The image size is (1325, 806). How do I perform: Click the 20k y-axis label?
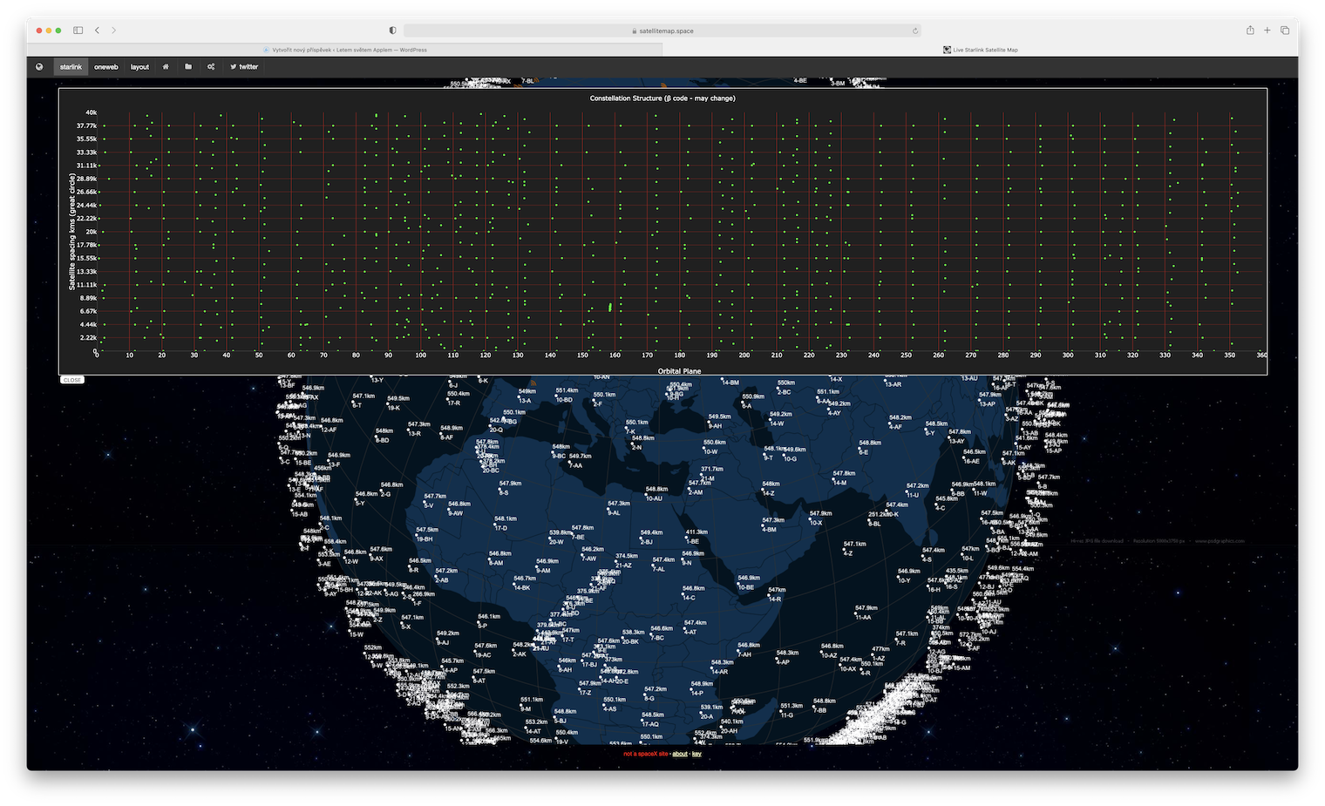pyautogui.click(x=92, y=232)
